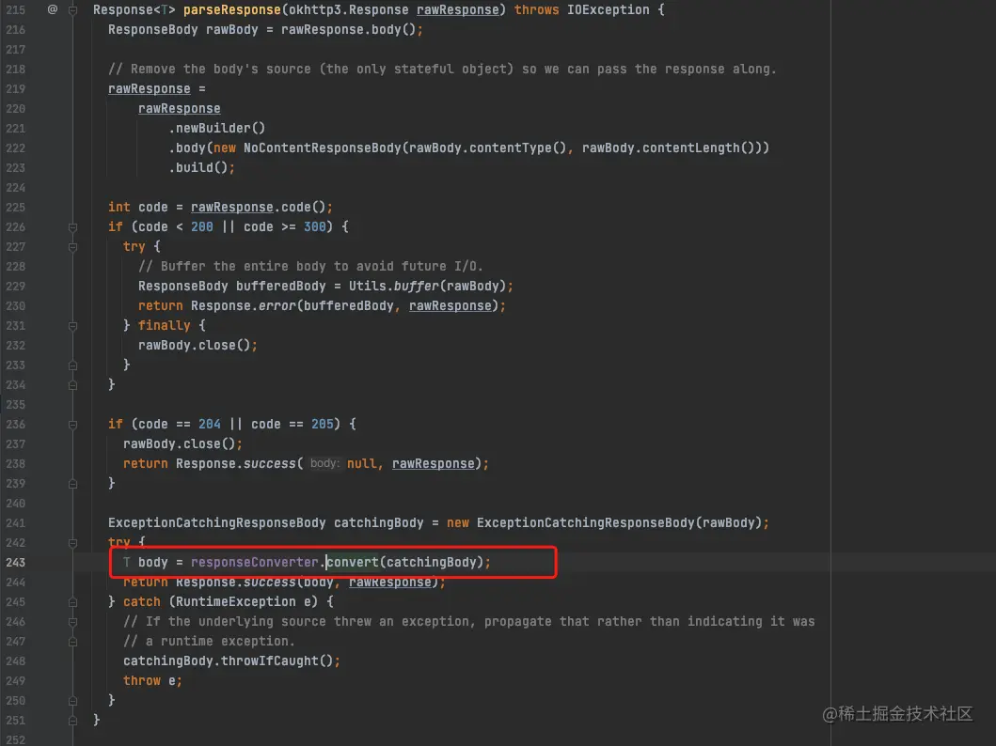Click the catch keyword on line 245

[x=142, y=602]
